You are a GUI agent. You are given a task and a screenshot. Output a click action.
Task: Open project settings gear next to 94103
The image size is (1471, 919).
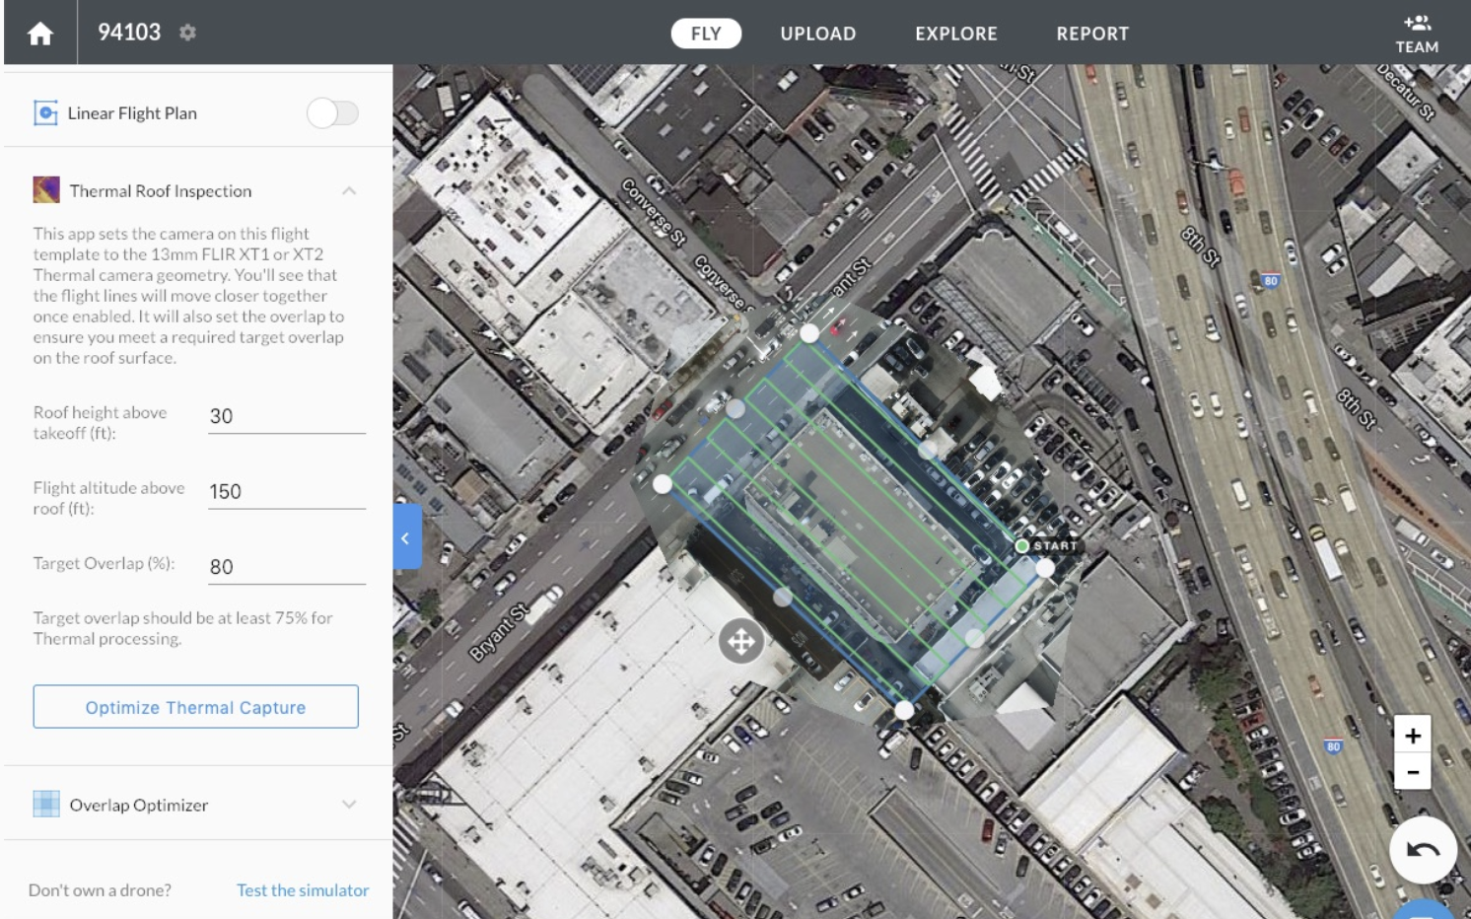click(187, 33)
